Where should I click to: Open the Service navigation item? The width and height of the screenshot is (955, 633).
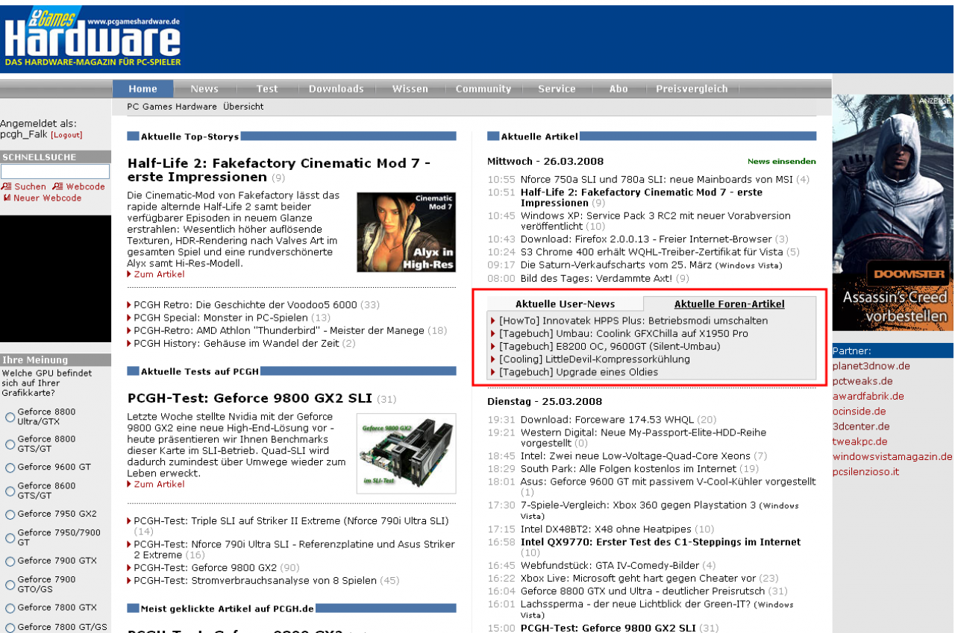tap(557, 89)
